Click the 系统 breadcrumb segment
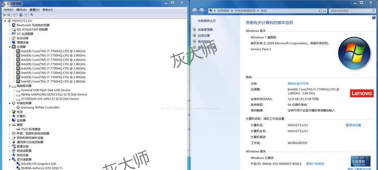Viewport: 378px width, 170px height. coord(264,11)
